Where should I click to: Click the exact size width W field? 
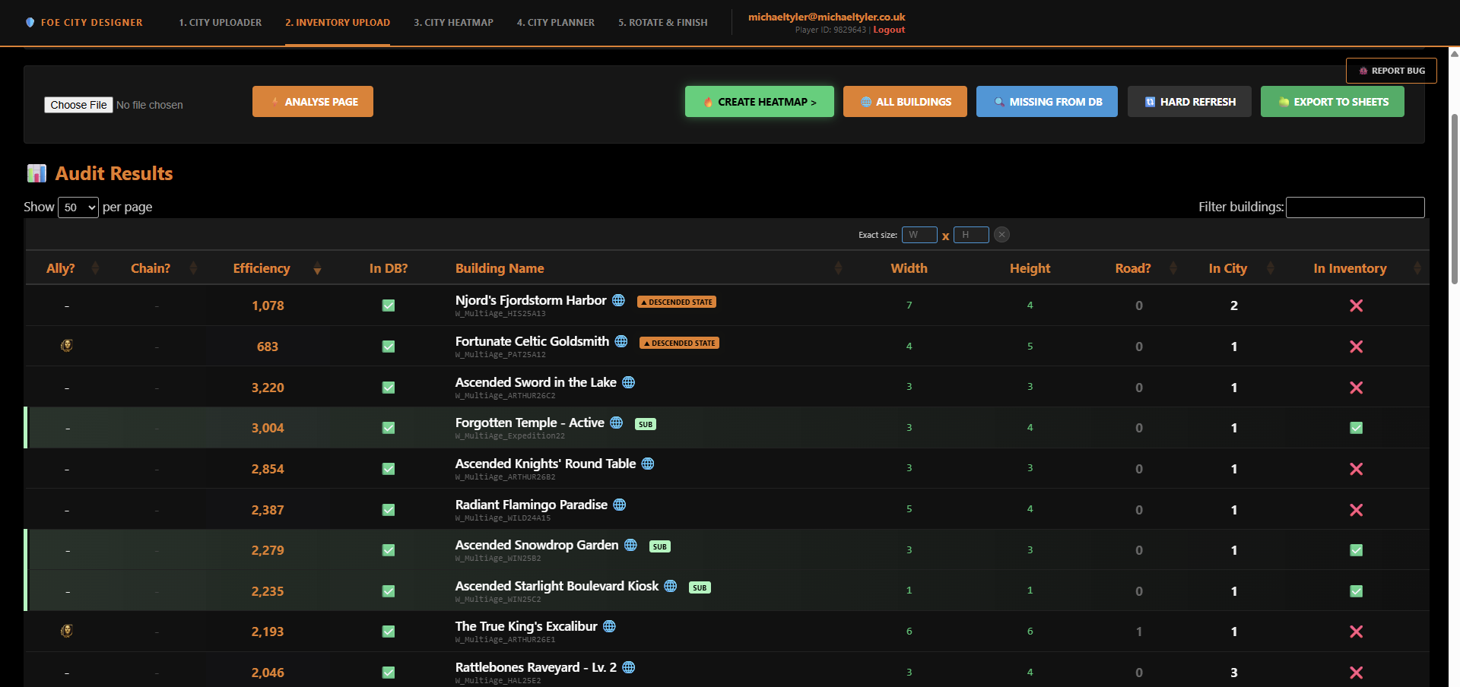(919, 235)
